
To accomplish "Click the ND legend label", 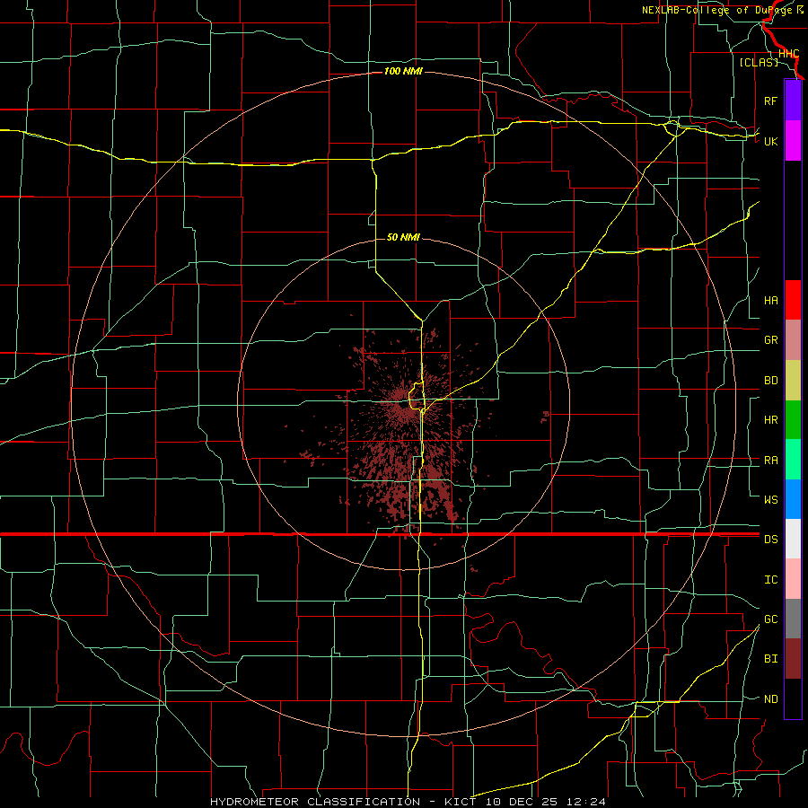I will 770,699.
